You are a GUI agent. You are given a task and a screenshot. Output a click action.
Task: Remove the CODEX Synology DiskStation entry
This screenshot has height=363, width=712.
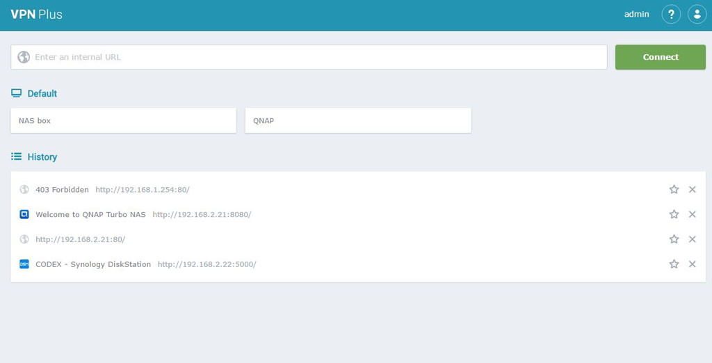coord(692,264)
